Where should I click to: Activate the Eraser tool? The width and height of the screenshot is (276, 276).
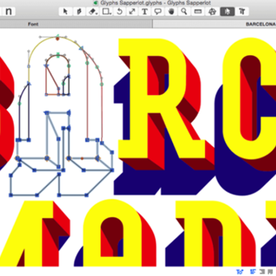tap(93, 11)
